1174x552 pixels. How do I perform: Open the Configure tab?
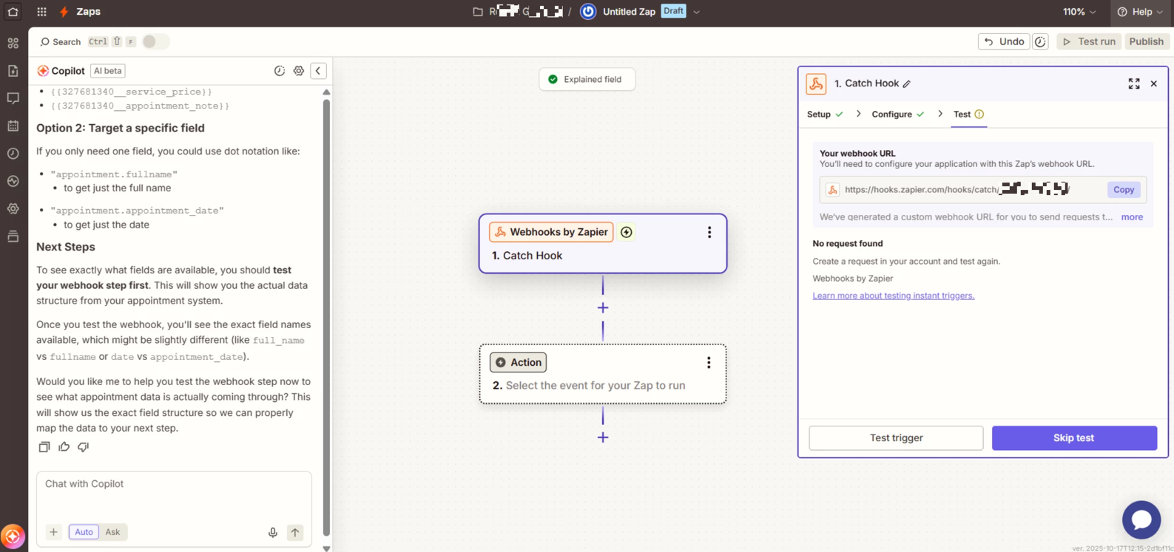click(x=891, y=115)
